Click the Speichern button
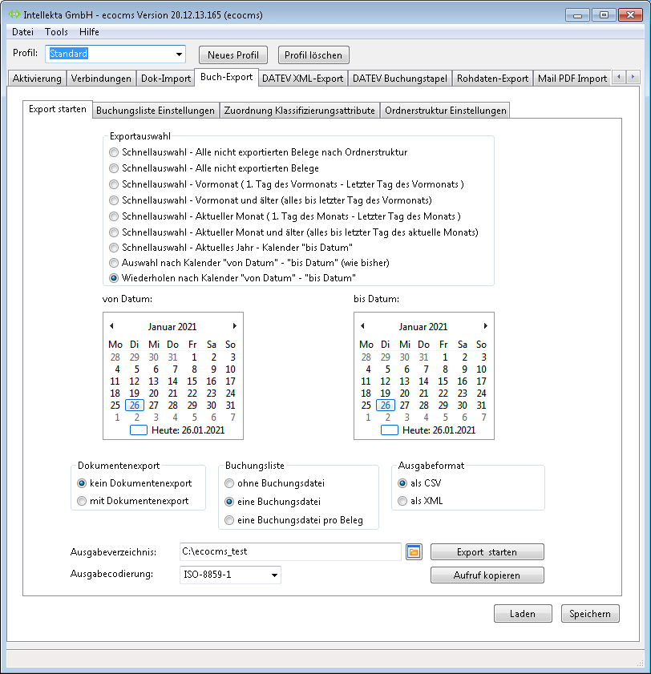This screenshot has height=674, width=651. click(590, 613)
